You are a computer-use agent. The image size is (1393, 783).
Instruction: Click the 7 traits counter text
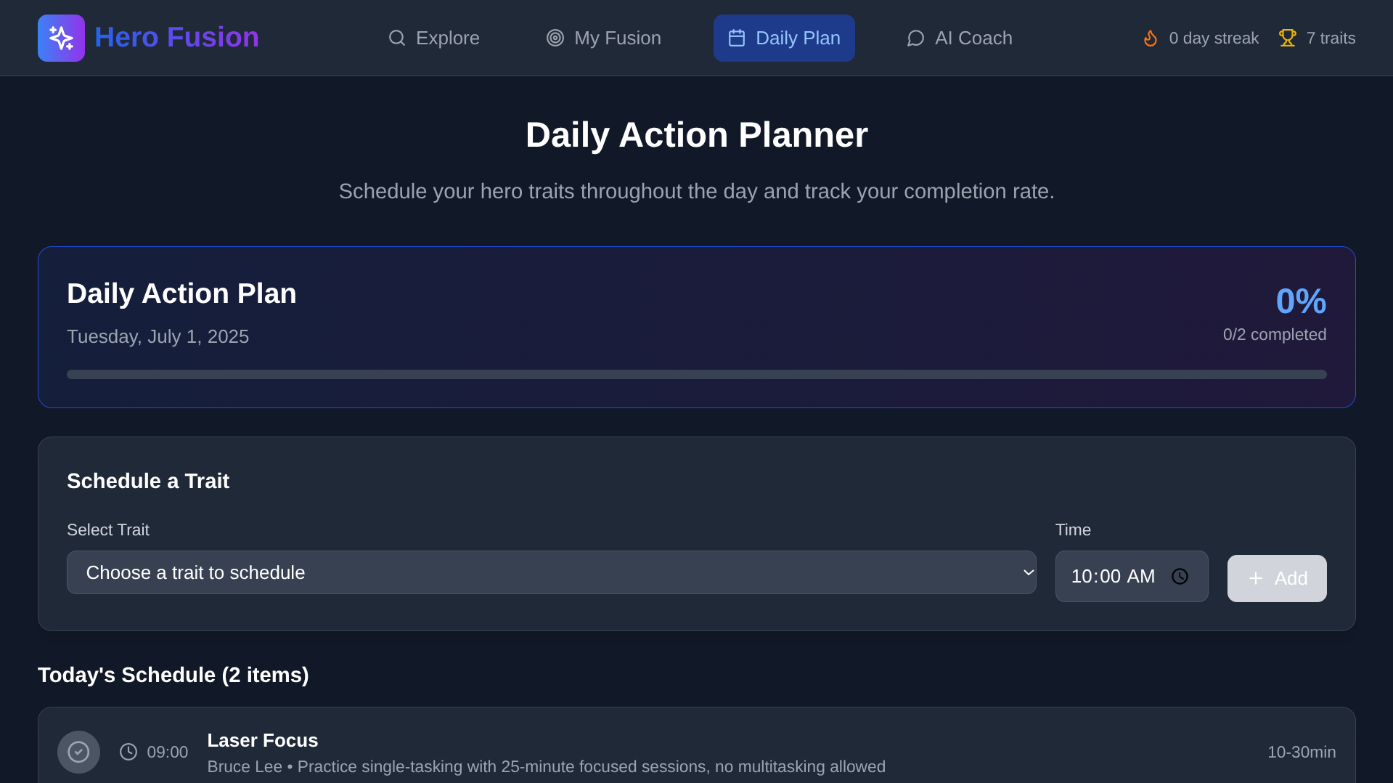point(1330,38)
